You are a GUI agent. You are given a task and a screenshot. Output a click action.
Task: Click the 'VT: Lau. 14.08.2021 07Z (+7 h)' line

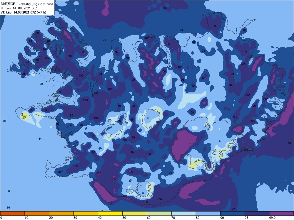point(23,12)
